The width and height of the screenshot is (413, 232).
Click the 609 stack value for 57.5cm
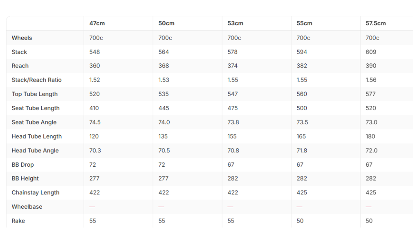[371, 52]
